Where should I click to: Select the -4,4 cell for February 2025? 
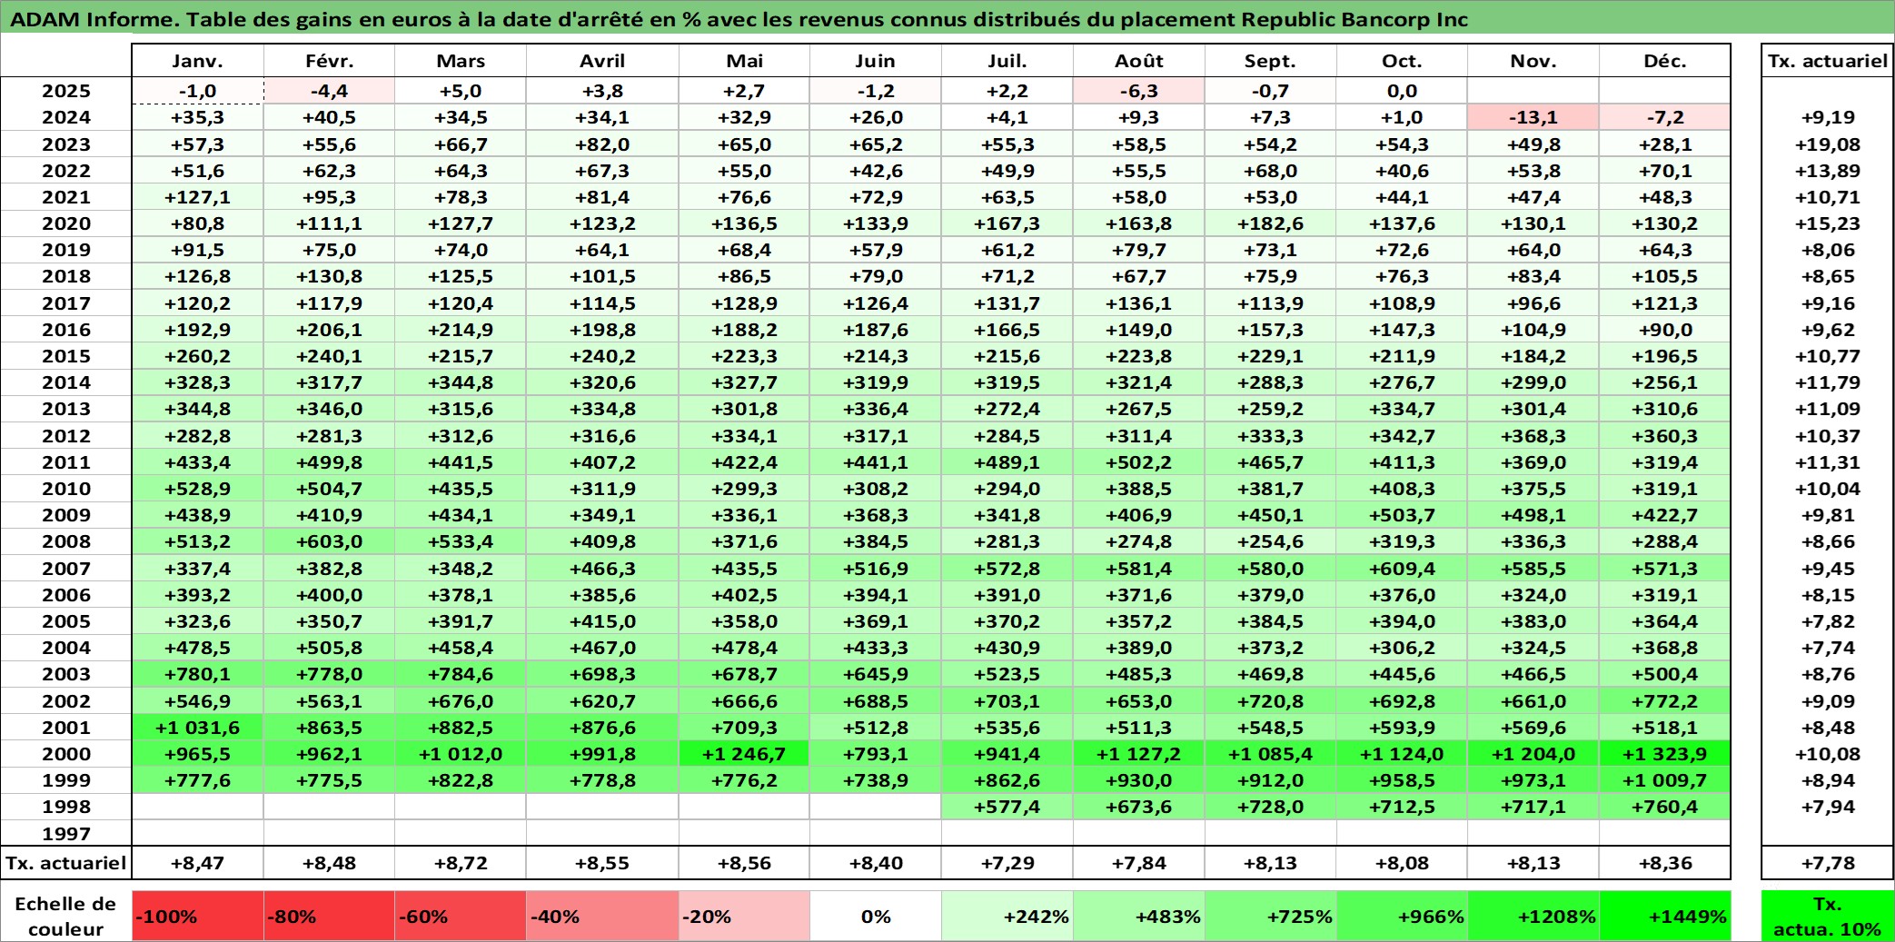click(329, 91)
